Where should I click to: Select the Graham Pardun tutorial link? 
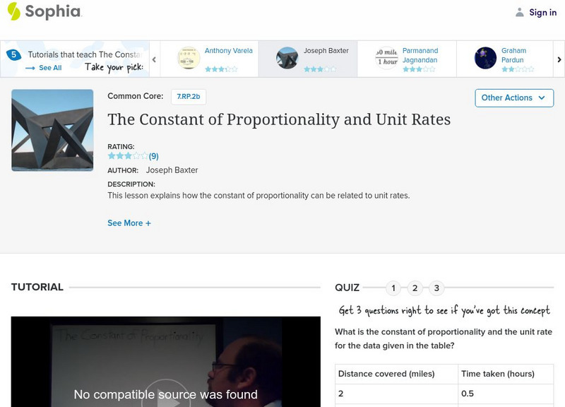click(x=514, y=55)
